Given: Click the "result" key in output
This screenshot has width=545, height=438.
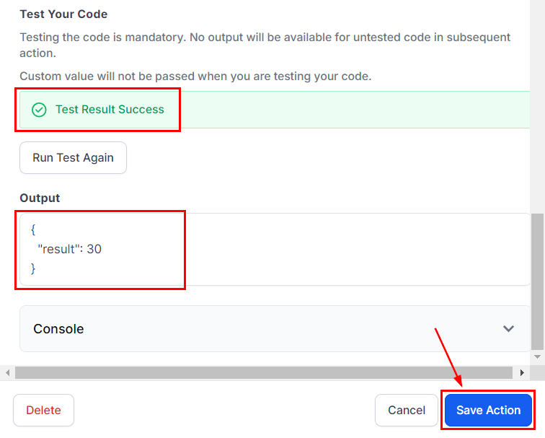Looking at the screenshot, I should pyautogui.click(x=59, y=249).
